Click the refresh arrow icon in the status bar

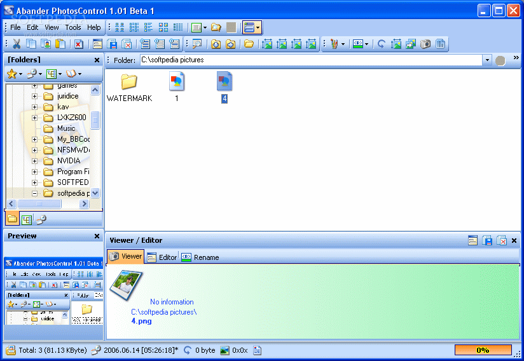[188, 350]
